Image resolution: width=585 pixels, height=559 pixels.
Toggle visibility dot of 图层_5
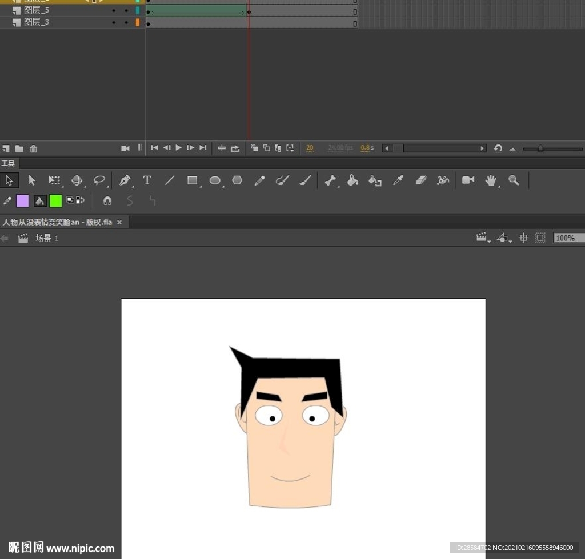114,11
